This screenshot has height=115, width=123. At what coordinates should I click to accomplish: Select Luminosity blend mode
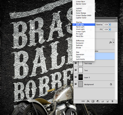[80, 59]
